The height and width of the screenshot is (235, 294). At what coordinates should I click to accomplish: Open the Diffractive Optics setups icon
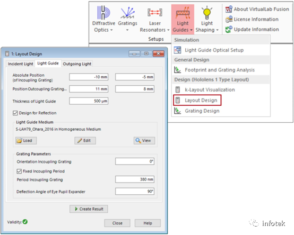coord(103,13)
